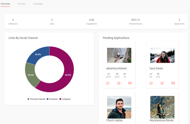The height and width of the screenshot is (124, 190).
Task: Open the adventureishani profile name link
Action: 117,68
